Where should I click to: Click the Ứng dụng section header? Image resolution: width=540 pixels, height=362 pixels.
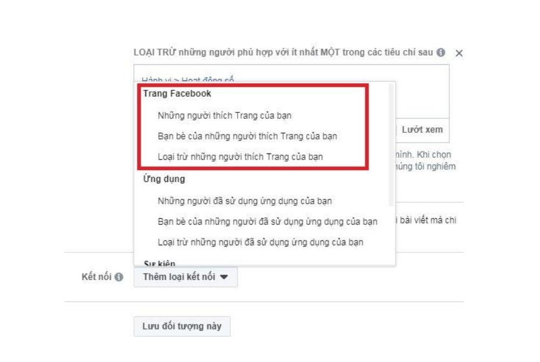pyautogui.click(x=164, y=179)
